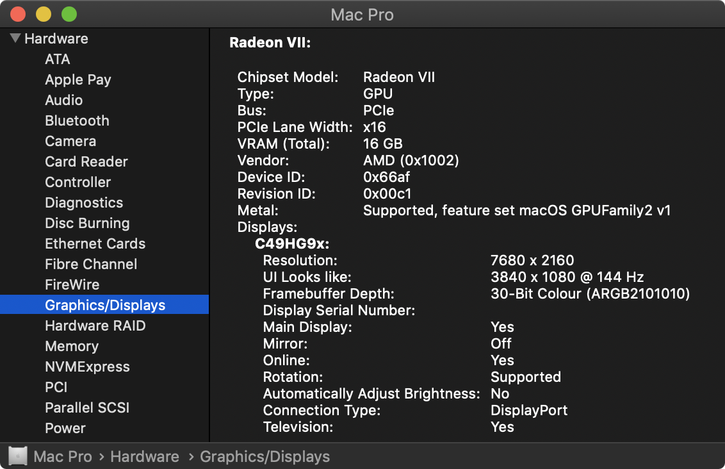Click the green zoom window button
Image resolution: width=725 pixels, height=469 pixels.
[x=69, y=14]
